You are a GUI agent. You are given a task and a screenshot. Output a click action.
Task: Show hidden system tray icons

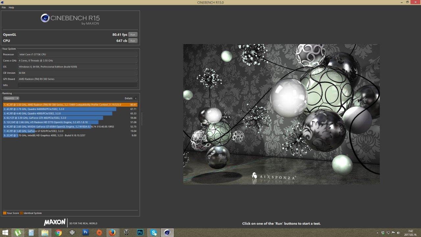pos(377,233)
